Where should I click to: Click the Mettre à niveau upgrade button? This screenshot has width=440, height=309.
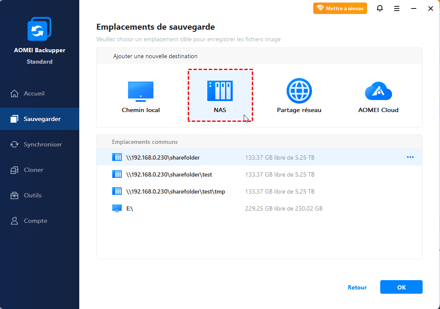[340, 8]
